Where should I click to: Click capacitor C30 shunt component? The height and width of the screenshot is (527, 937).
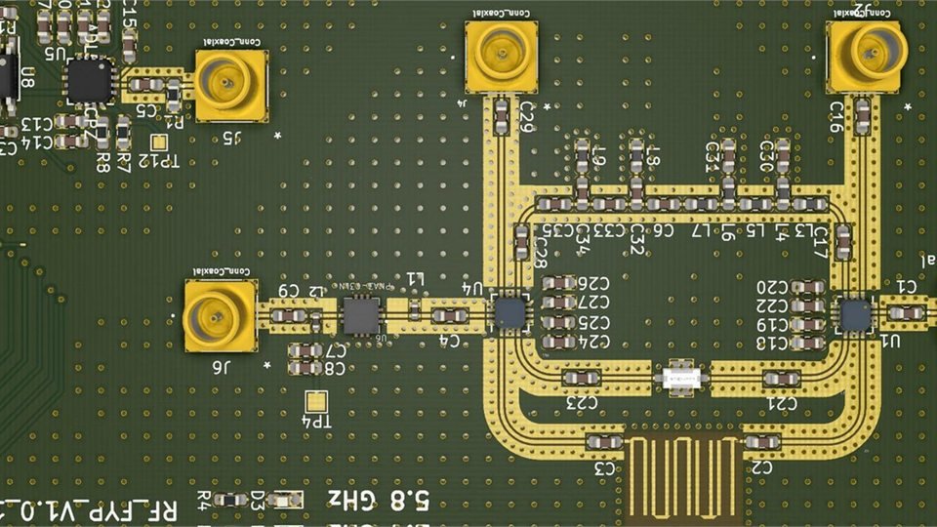[x=782, y=156]
